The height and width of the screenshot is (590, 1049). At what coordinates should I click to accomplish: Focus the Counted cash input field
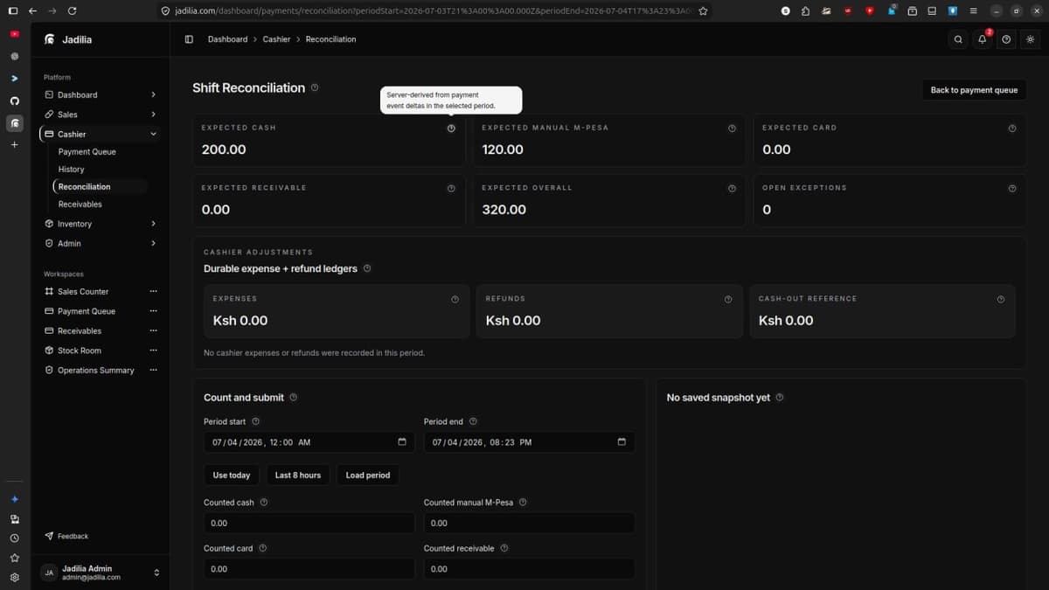pos(309,523)
